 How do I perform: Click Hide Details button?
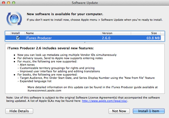click(19, 111)
